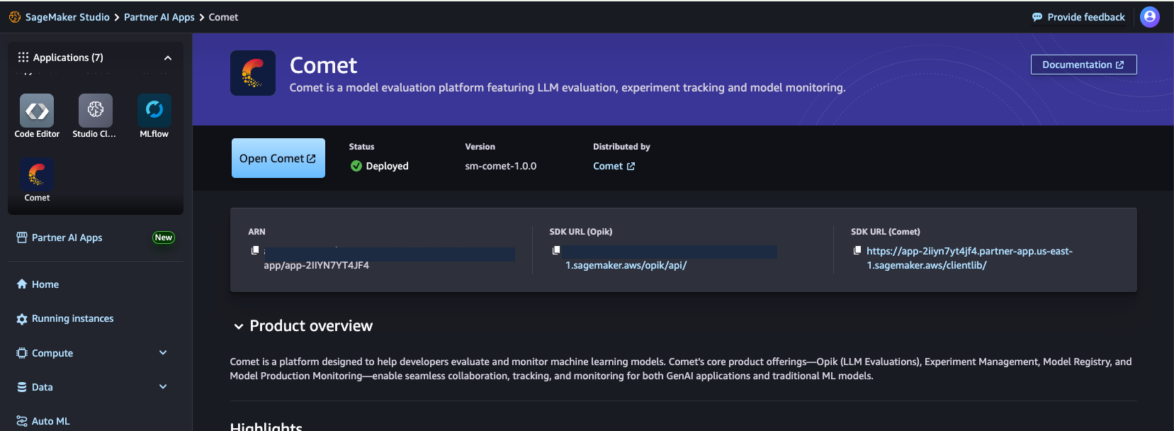Click the Home house icon
The height and width of the screenshot is (431, 1174).
tap(22, 284)
